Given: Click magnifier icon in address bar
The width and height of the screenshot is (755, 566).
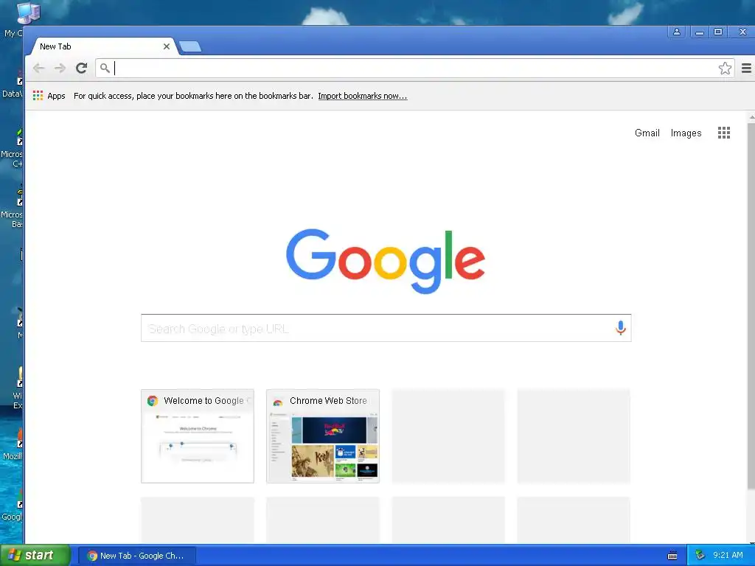Looking at the screenshot, I should 105,69.
